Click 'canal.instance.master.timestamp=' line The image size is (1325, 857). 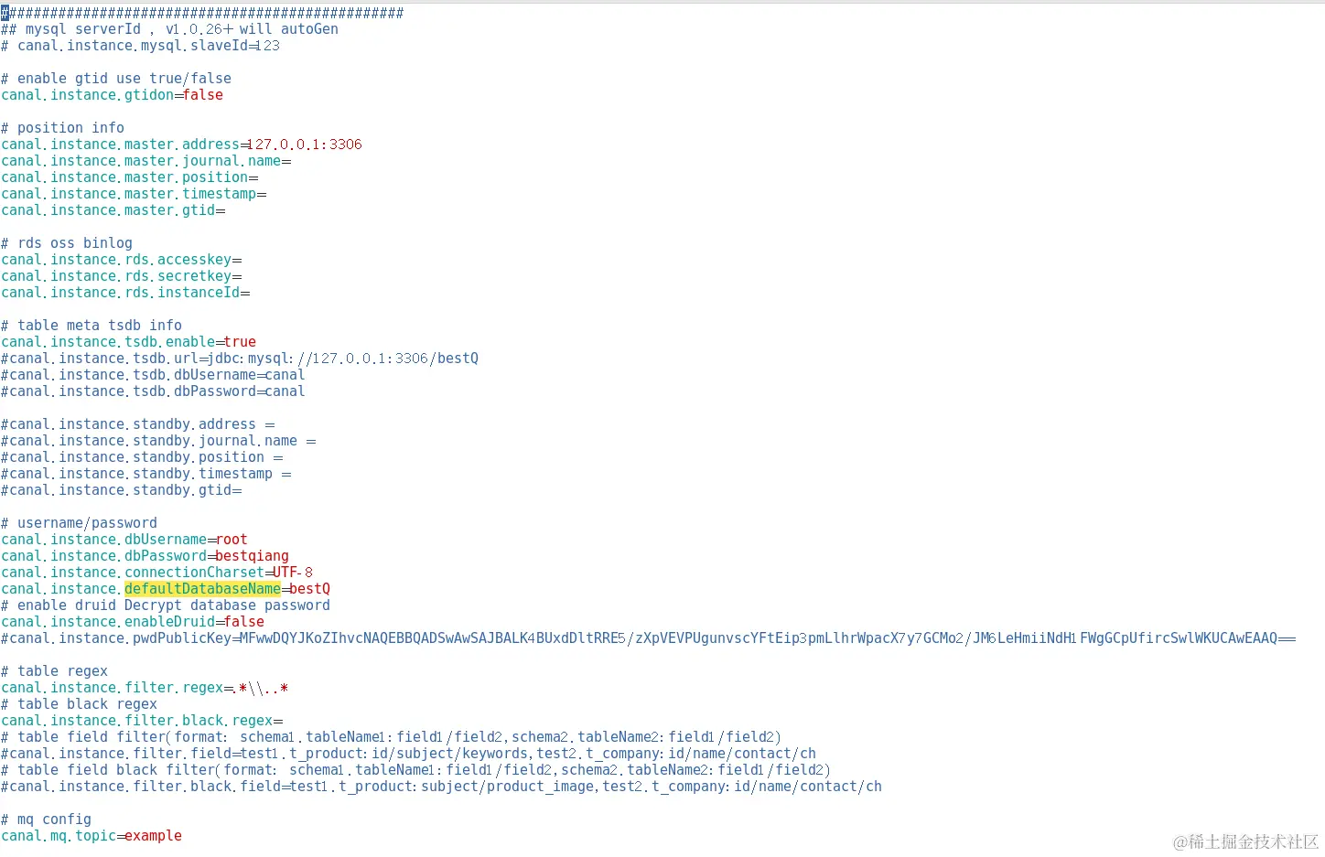coord(134,194)
